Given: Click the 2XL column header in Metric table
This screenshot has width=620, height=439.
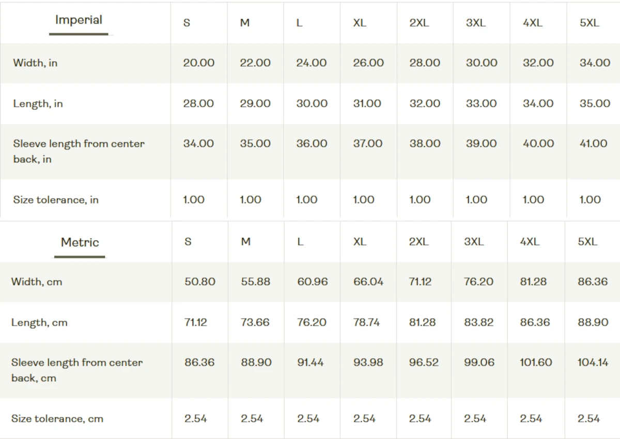Looking at the screenshot, I should [419, 242].
